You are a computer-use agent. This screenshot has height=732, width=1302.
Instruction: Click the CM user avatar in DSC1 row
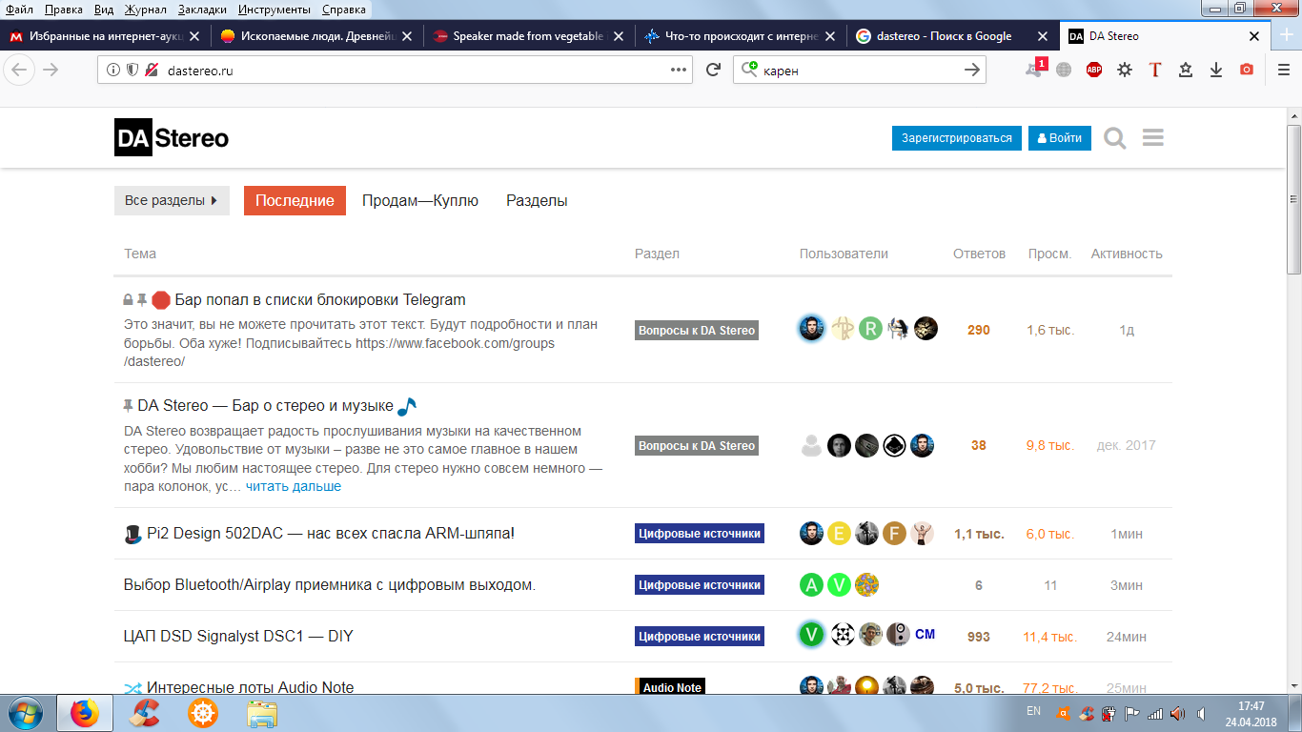click(x=925, y=634)
